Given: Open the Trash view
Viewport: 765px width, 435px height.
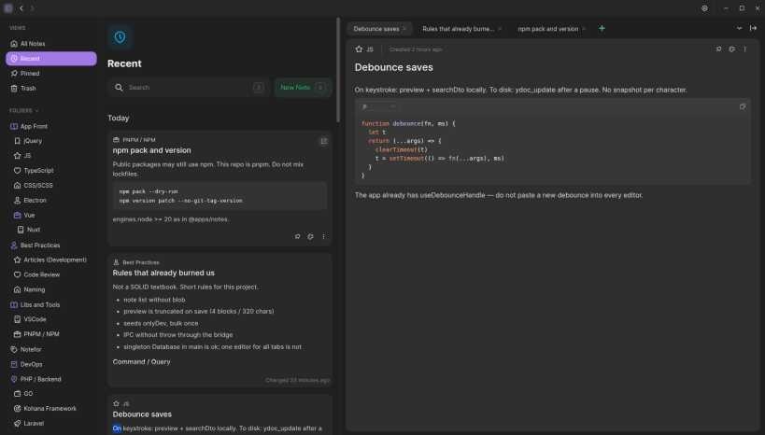Looking at the screenshot, I should pos(50,89).
